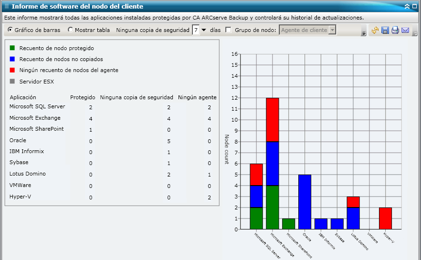This screenshot has height=260, width=421.
Task: Click Microsoft SharePoint's Protegido value 1
Action: point(91,130)
